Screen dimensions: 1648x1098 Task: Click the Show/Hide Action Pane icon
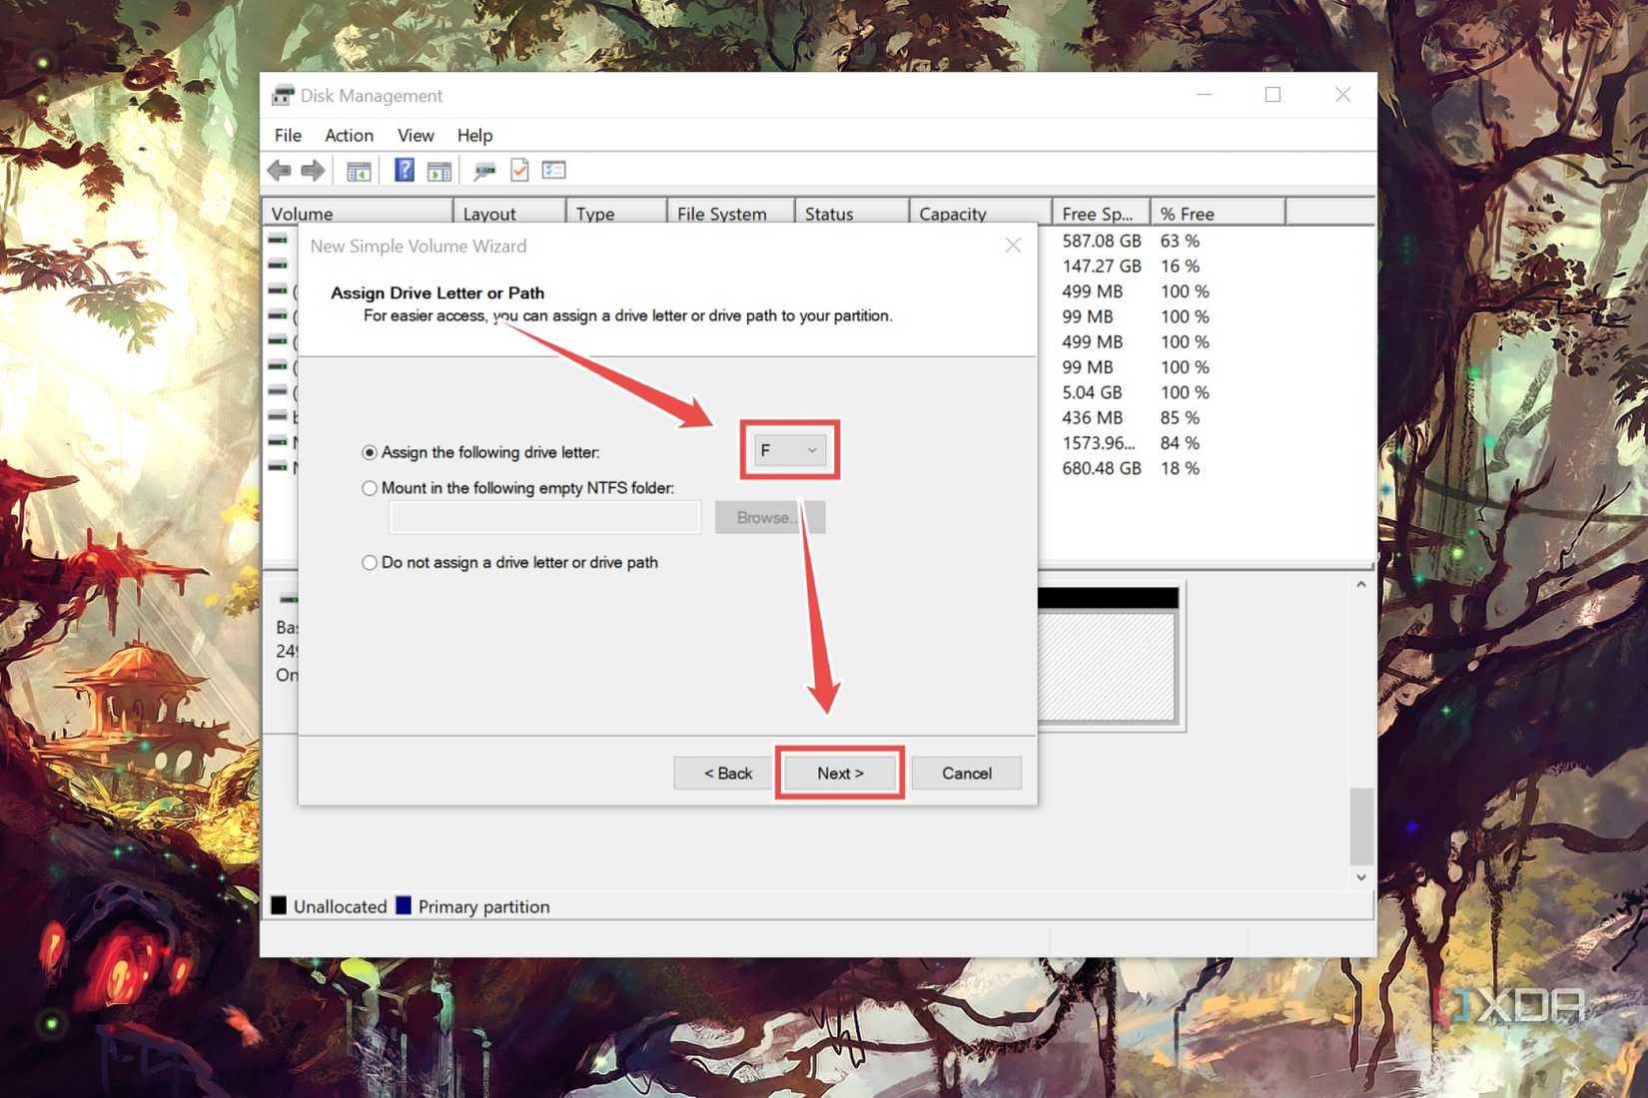(x=438, y=171)
